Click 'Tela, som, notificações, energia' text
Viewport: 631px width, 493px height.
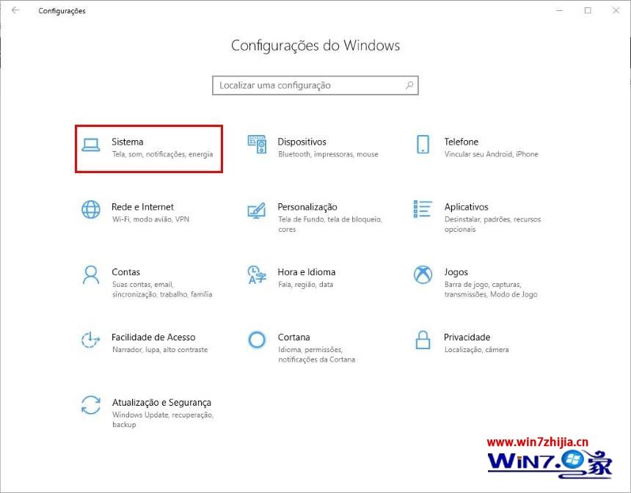163,154
